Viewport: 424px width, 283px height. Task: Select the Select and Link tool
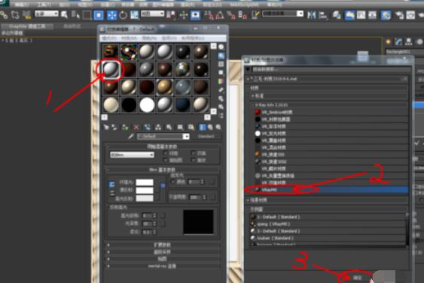(4, 15)
